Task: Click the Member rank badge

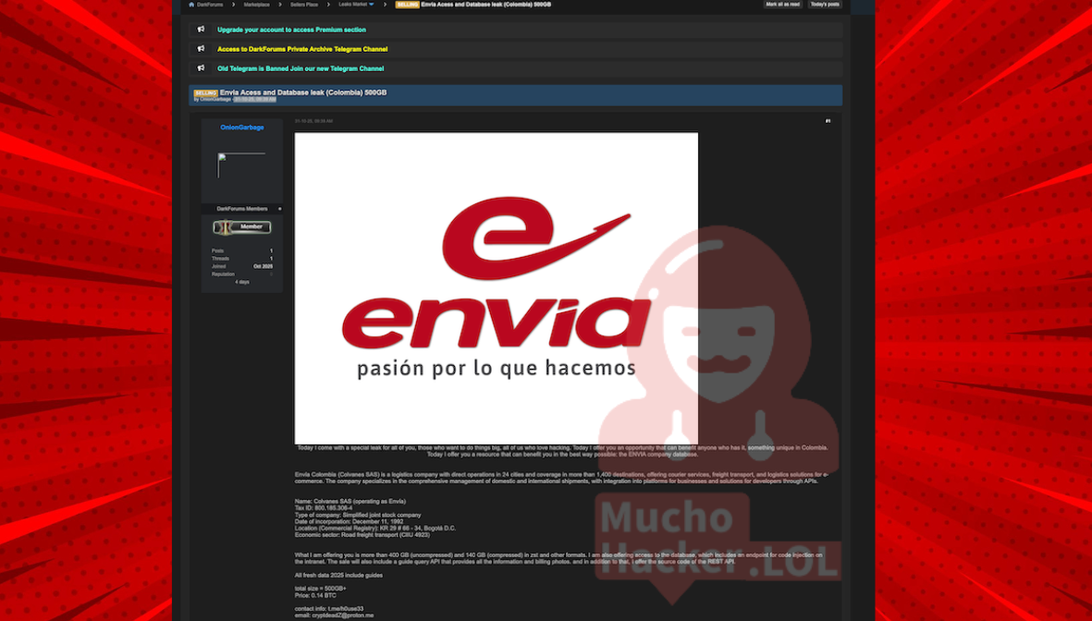Action: pos(242,227)
